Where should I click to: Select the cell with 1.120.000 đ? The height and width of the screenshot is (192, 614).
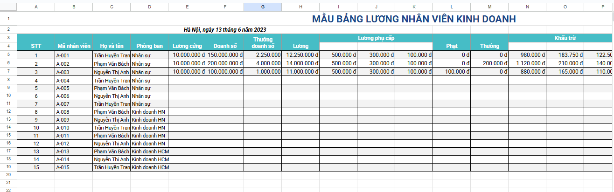pos(527,63)
